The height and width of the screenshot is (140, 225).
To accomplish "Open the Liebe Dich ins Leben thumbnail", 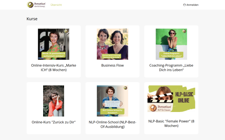I will coord(171,44).
